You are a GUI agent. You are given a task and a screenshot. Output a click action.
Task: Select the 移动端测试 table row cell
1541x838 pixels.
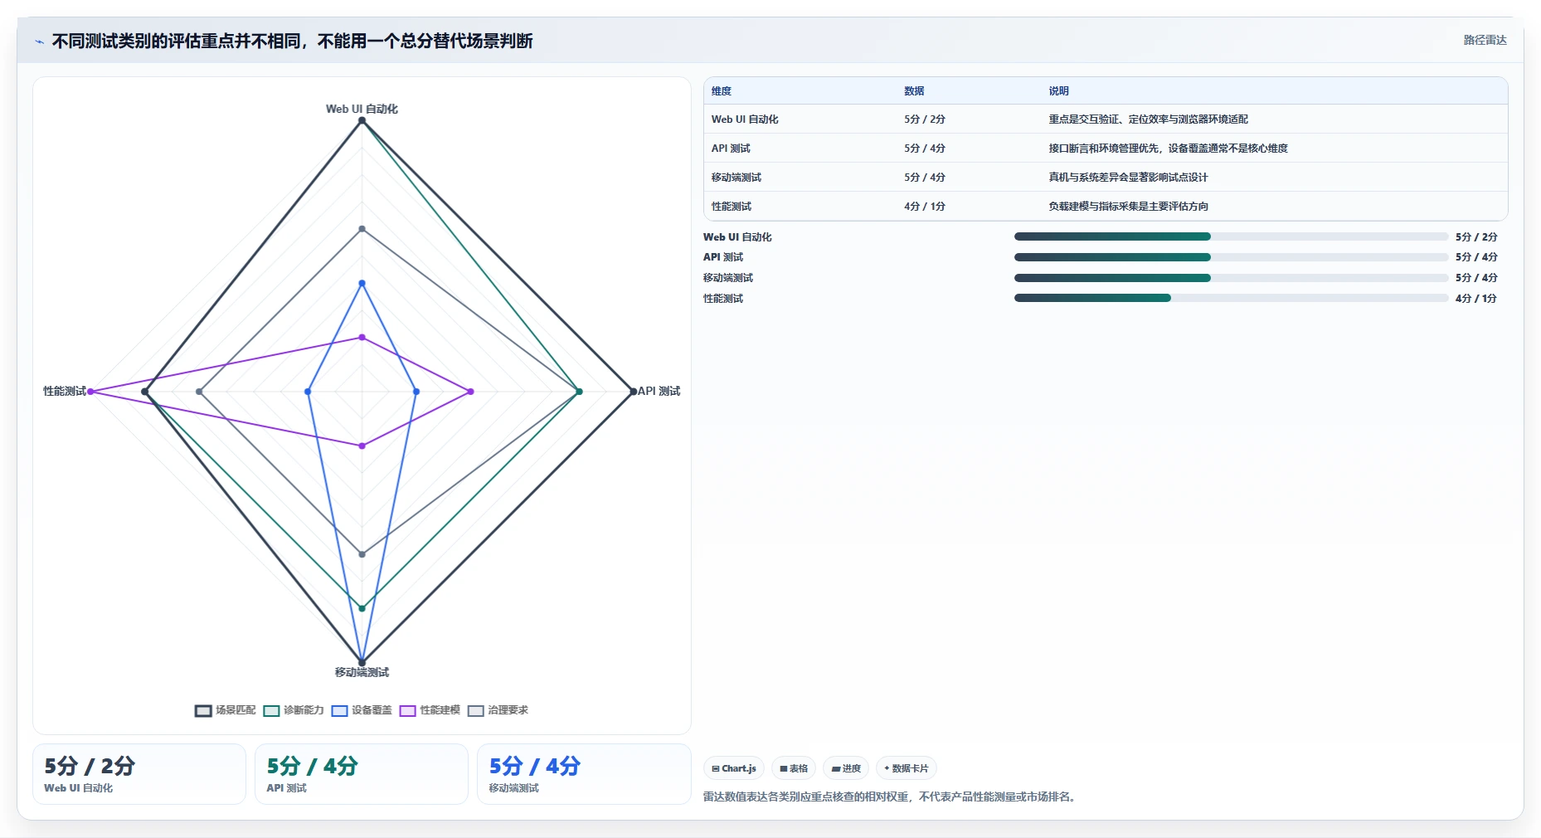[736, 178]
